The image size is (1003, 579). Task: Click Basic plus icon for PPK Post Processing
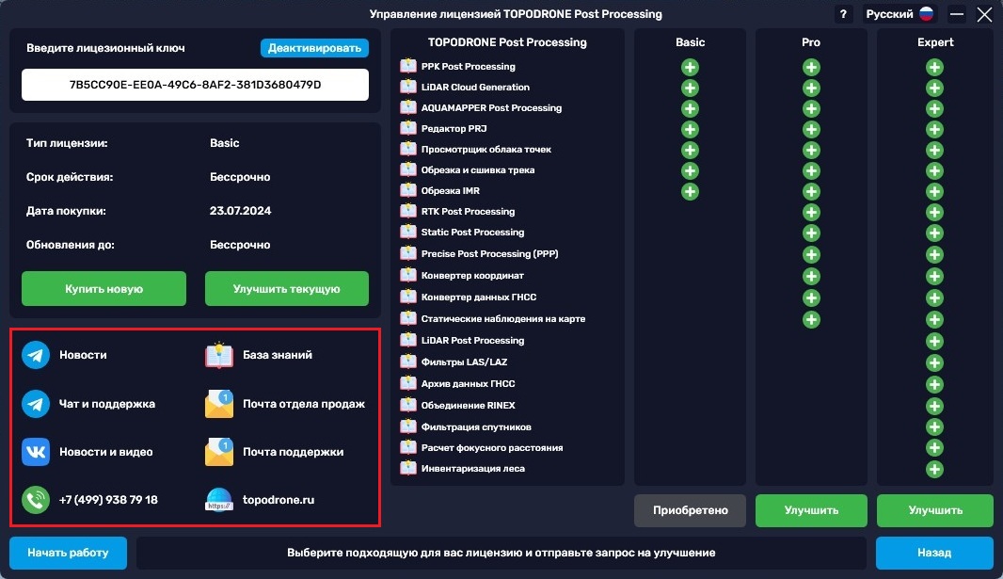[x=690, y=67]
